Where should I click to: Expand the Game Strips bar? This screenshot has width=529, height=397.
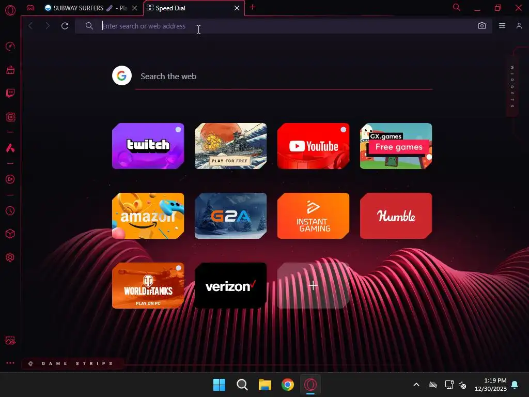72,363
